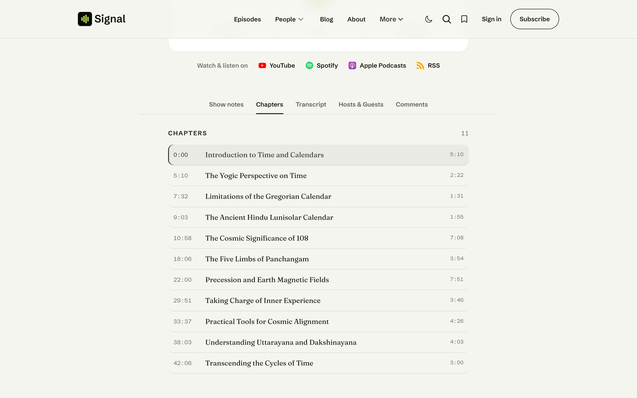637x398 pixels.
Task: Click the CHAPTERS section heading
Action: 187,133
